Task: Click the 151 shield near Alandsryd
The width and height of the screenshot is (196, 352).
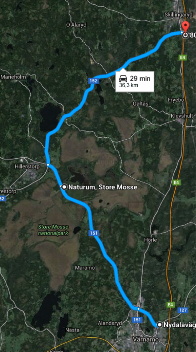Action: [x=136, y=320]
